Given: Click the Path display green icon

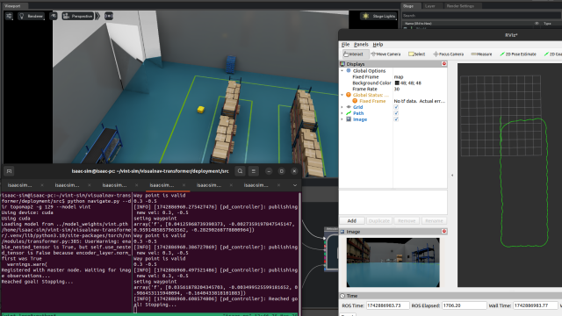Looking at the screenshot, I should [x=349, y=113].
